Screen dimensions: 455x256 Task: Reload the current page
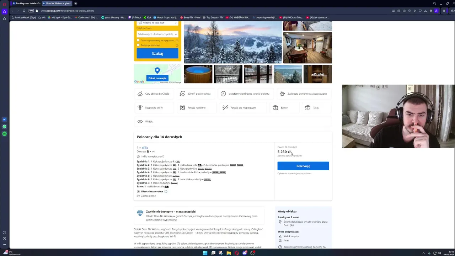[x=24, y=11]
